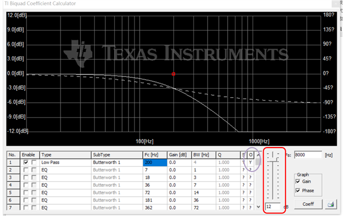Select Fc value 181 in row 6

click(155, 200)
